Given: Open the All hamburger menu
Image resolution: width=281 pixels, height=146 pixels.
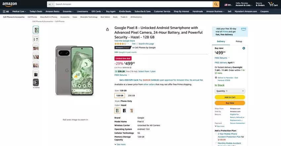Looking at the screenshot, I should pyautogui.click(x=6, y=11).
